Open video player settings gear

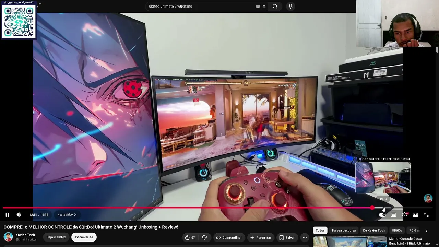coord(405,215)
